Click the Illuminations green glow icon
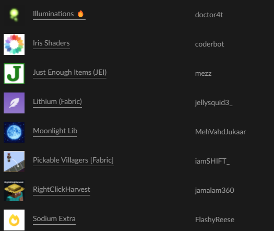The height and width of the screenshot is (231, 274). [14, 15]
